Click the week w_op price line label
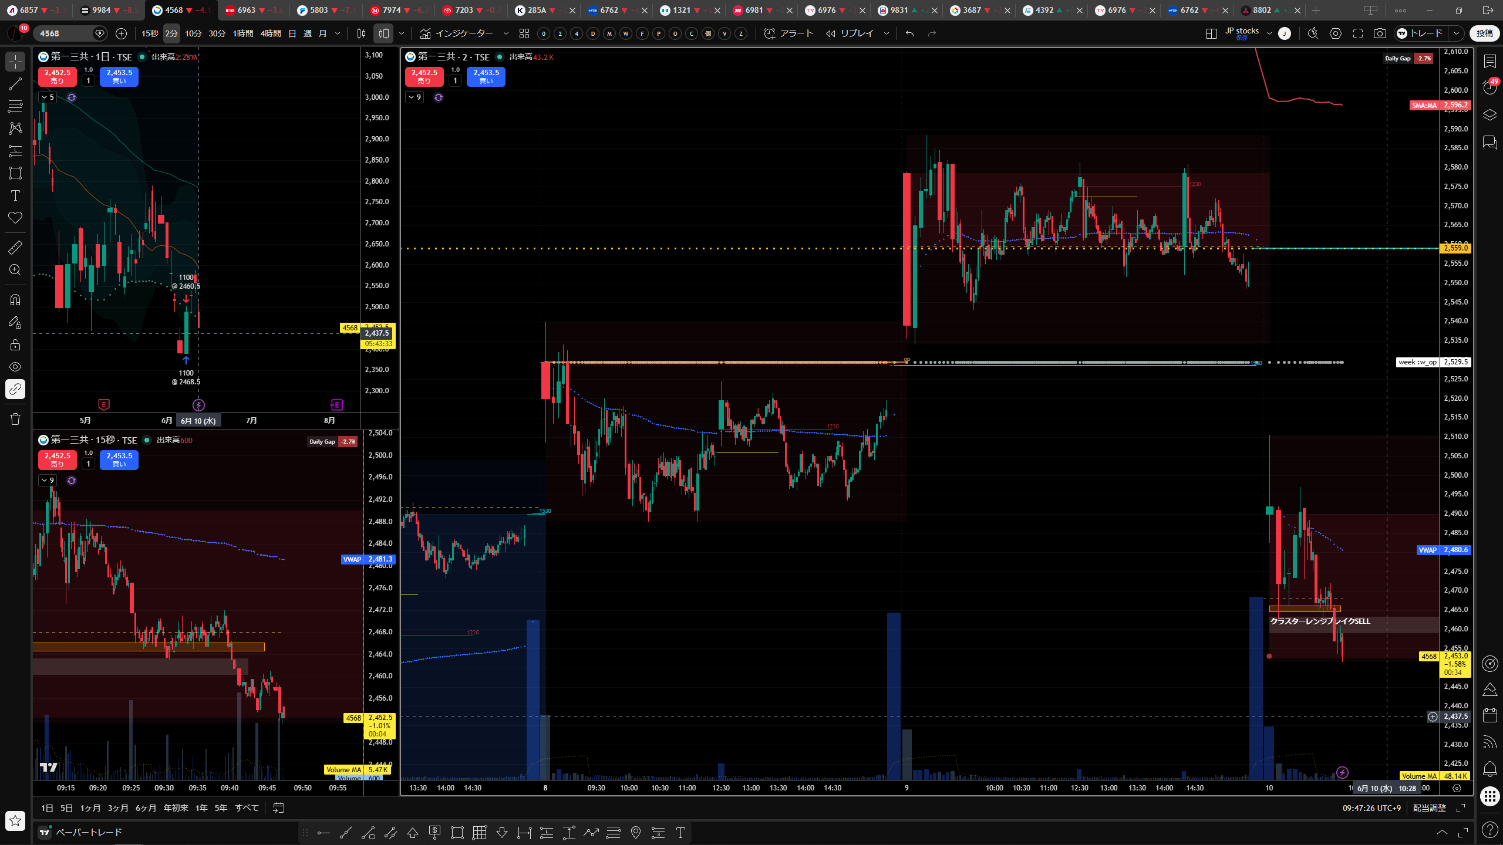The image size is (1503, 845). 1417,362
